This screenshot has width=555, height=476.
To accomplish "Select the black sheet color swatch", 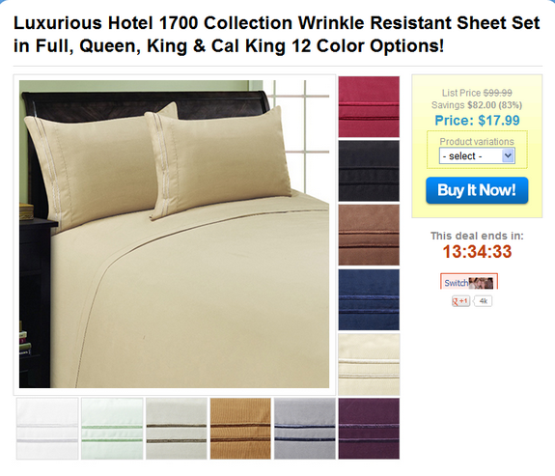I will pos(369,171).
